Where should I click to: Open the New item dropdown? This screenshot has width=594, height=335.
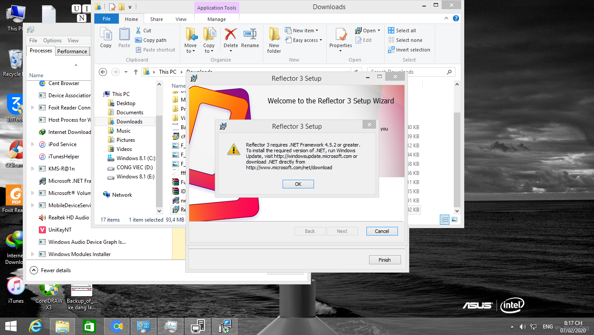(x=301, y=31)
